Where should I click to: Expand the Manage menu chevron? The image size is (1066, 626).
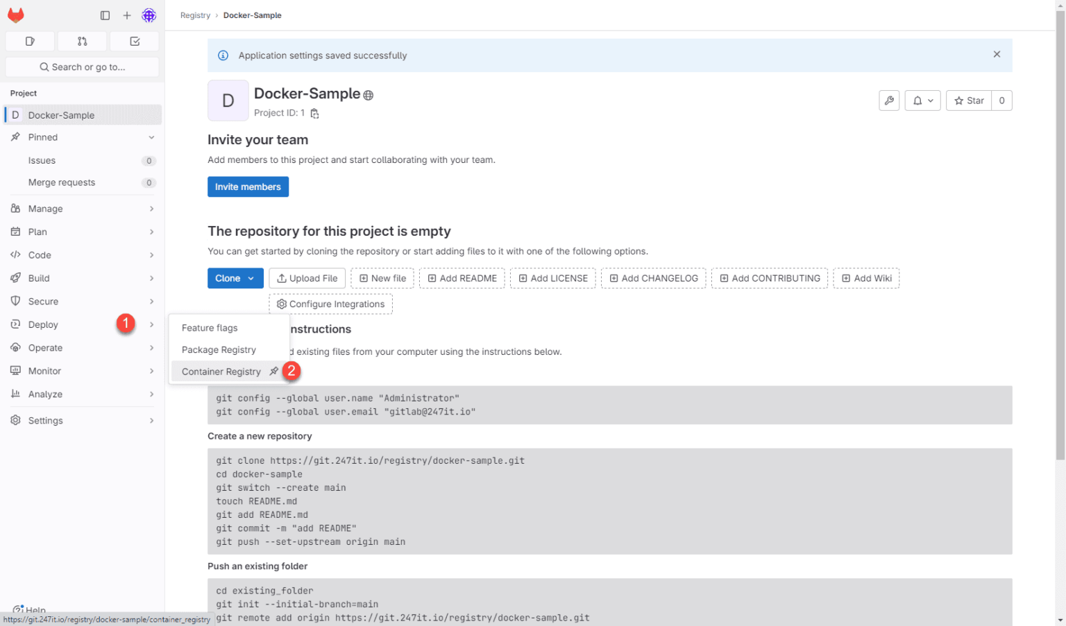tap(151, 209)
